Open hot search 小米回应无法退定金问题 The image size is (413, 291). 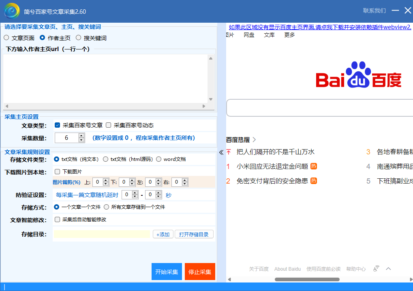coord(272,167)
